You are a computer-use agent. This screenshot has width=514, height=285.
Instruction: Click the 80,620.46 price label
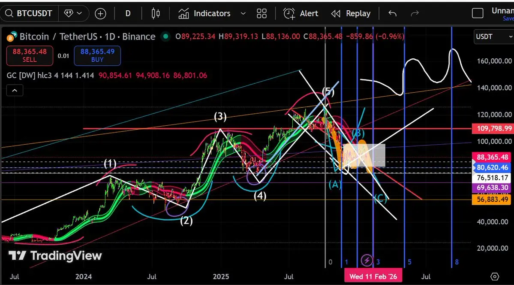492,168
